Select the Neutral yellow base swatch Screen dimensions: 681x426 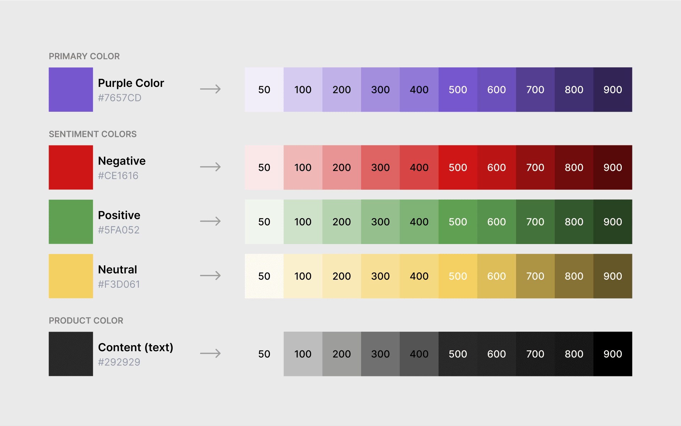71,276
